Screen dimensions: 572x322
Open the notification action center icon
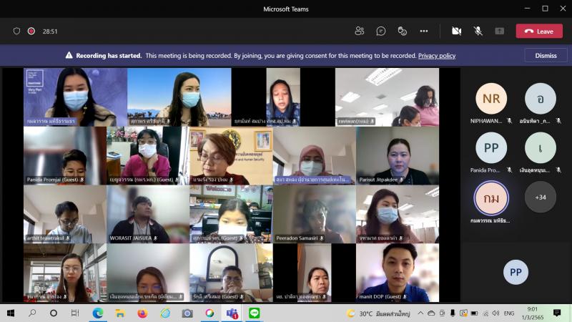(557, 313)
